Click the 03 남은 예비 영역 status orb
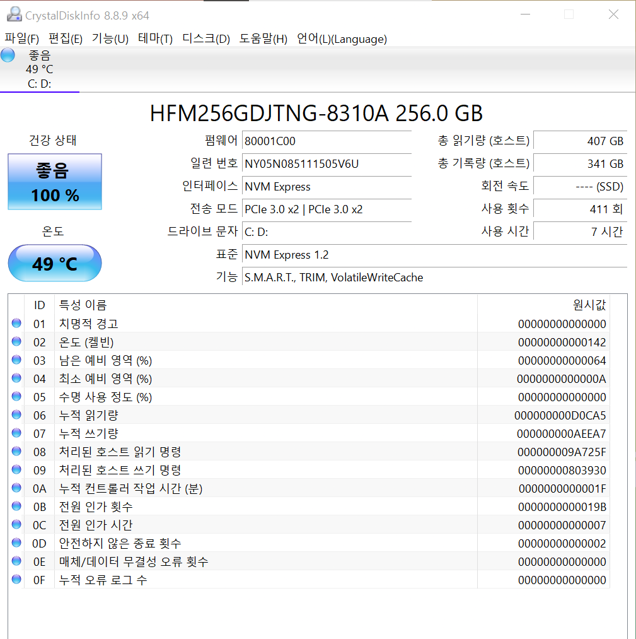 click(16, 360)
